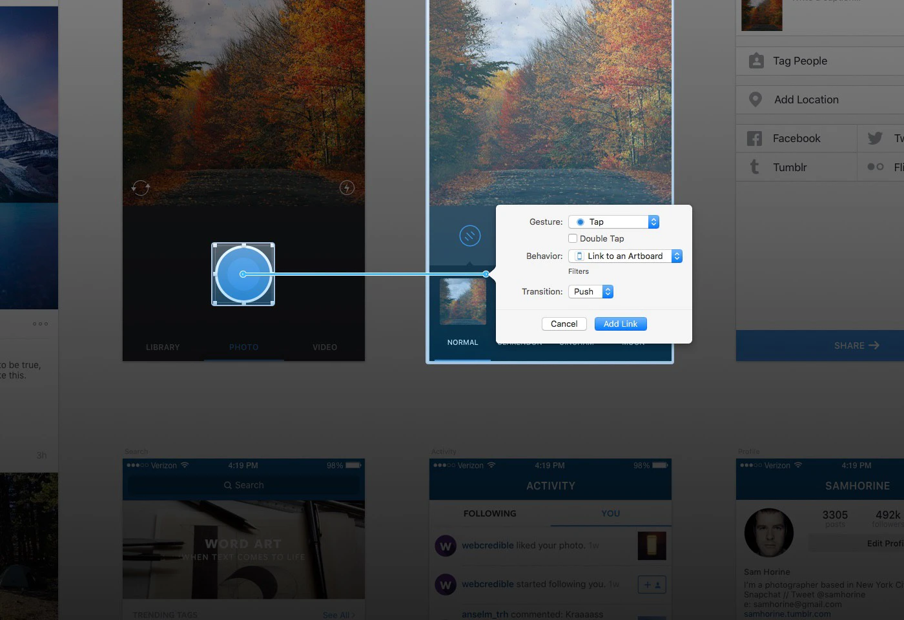Screen dimensions: 904x620
Task: Open the Behavior dropdown showing Link to an Artboard
Action: 625,256
